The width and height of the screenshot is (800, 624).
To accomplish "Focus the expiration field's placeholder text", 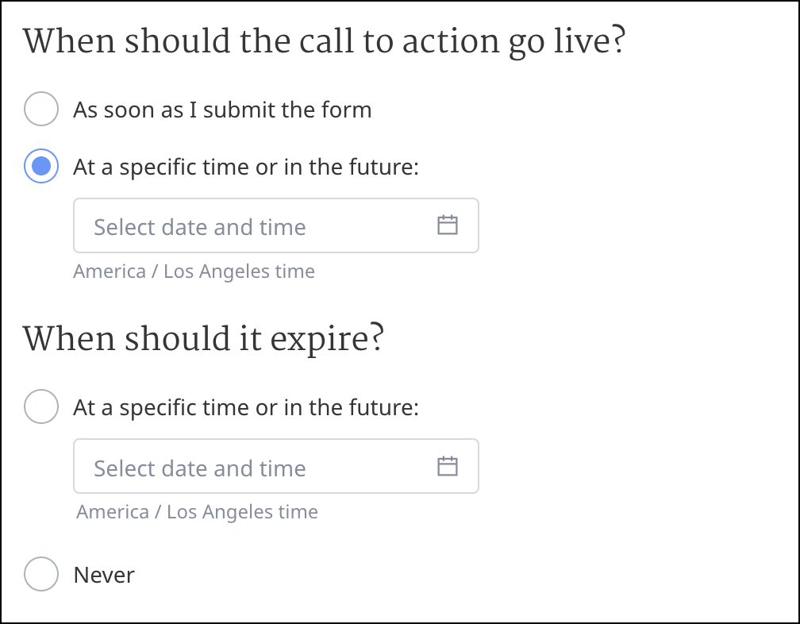I will click(x=199, y=468).
